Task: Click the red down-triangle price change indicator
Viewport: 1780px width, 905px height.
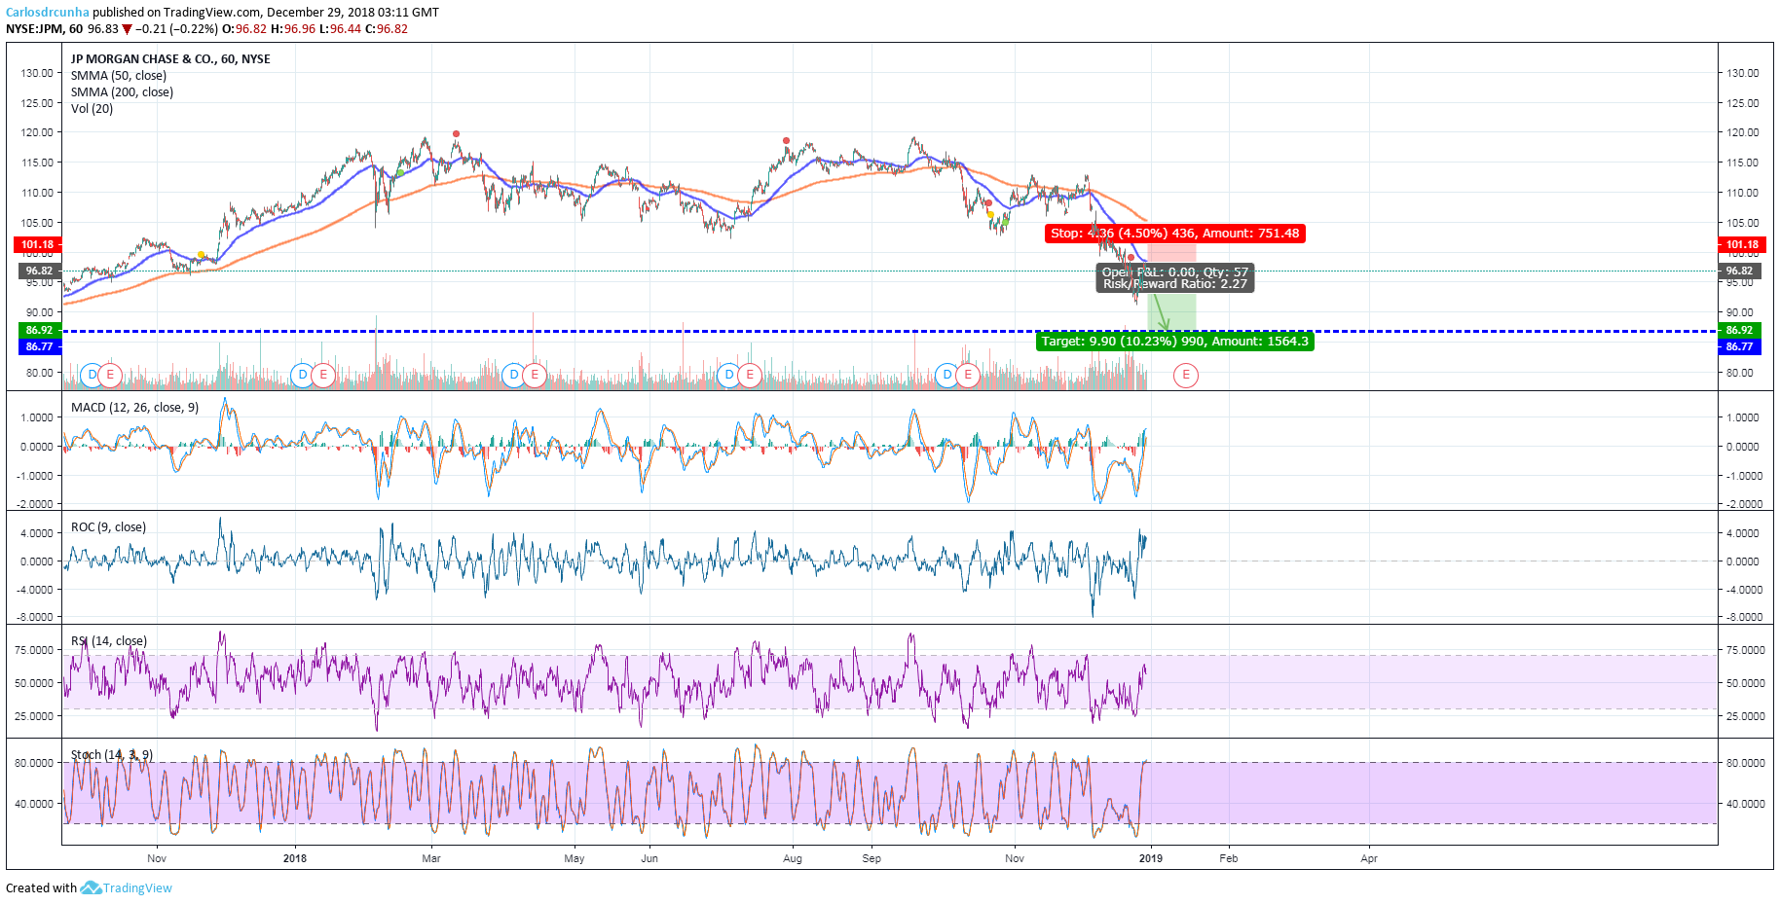Action: pos(127,29)
